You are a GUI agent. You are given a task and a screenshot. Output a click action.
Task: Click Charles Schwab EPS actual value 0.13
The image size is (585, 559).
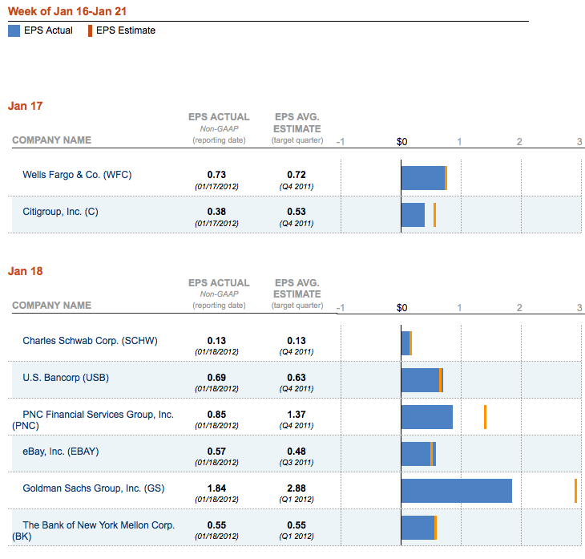[216, 341]
